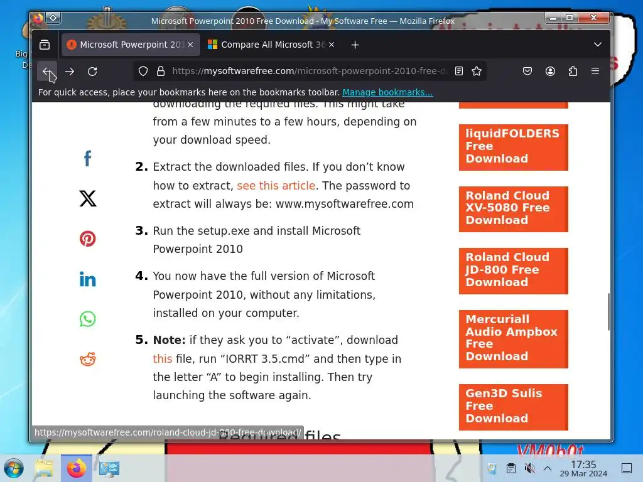Image resolution: width=643 pixels, height=482 pixels.
Task: Select Firefox in the taskbar
Action: pyautogui.click(x=77, y=468)
